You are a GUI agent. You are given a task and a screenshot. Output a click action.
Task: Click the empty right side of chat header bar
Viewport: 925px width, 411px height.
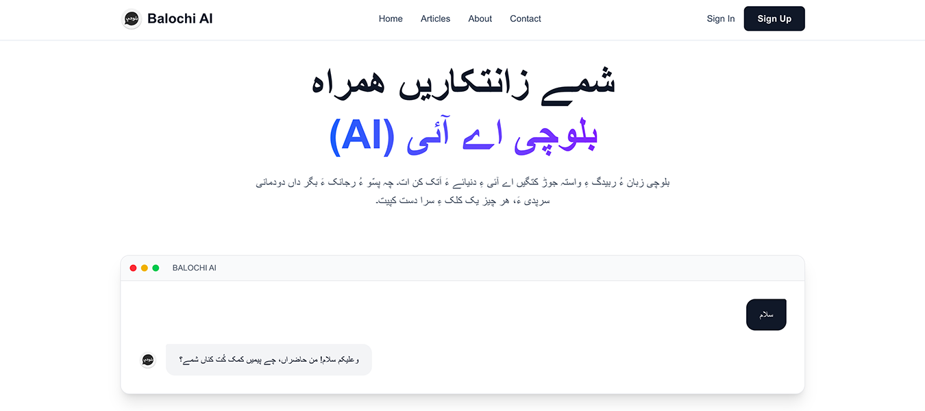click(x=617, y=268)
